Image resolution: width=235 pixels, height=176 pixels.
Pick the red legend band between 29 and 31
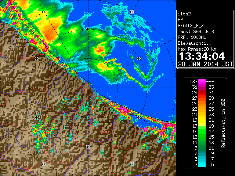click(202, 93)
